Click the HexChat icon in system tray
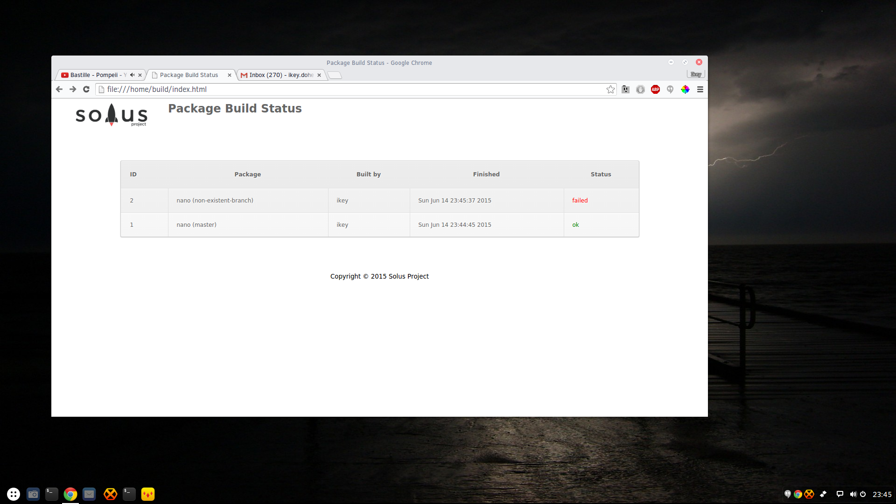 pos(809,494)
